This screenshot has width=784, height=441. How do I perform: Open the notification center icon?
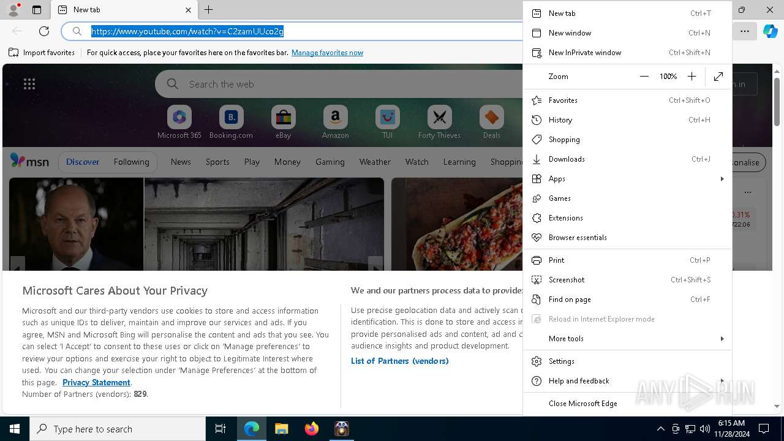pyautogui.click(x=764, y=429)
